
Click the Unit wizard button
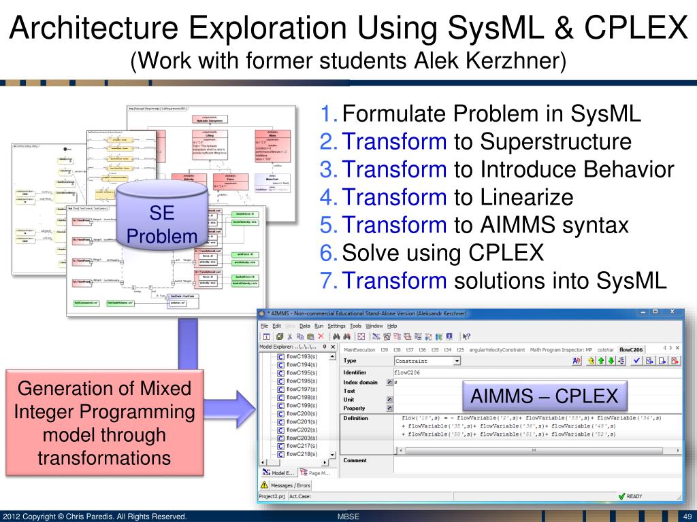click(389, 400)
